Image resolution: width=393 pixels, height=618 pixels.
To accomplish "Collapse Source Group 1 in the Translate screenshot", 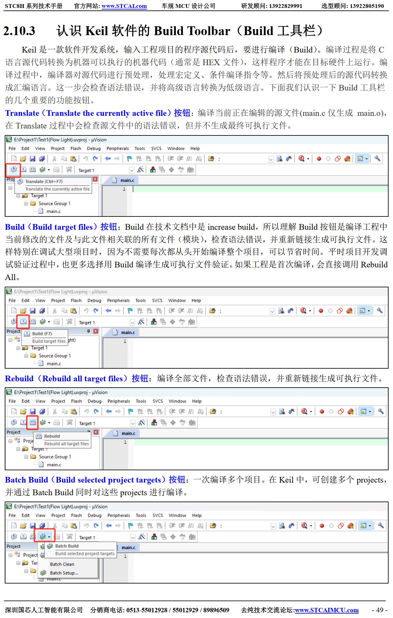I will coord(26,203).
